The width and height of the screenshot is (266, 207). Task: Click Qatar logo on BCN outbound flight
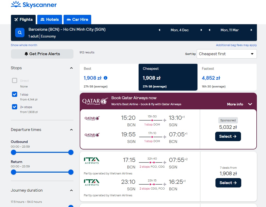click(92, 118)
